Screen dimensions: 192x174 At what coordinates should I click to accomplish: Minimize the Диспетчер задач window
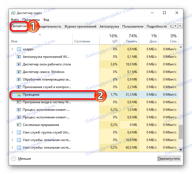point(152,13)
